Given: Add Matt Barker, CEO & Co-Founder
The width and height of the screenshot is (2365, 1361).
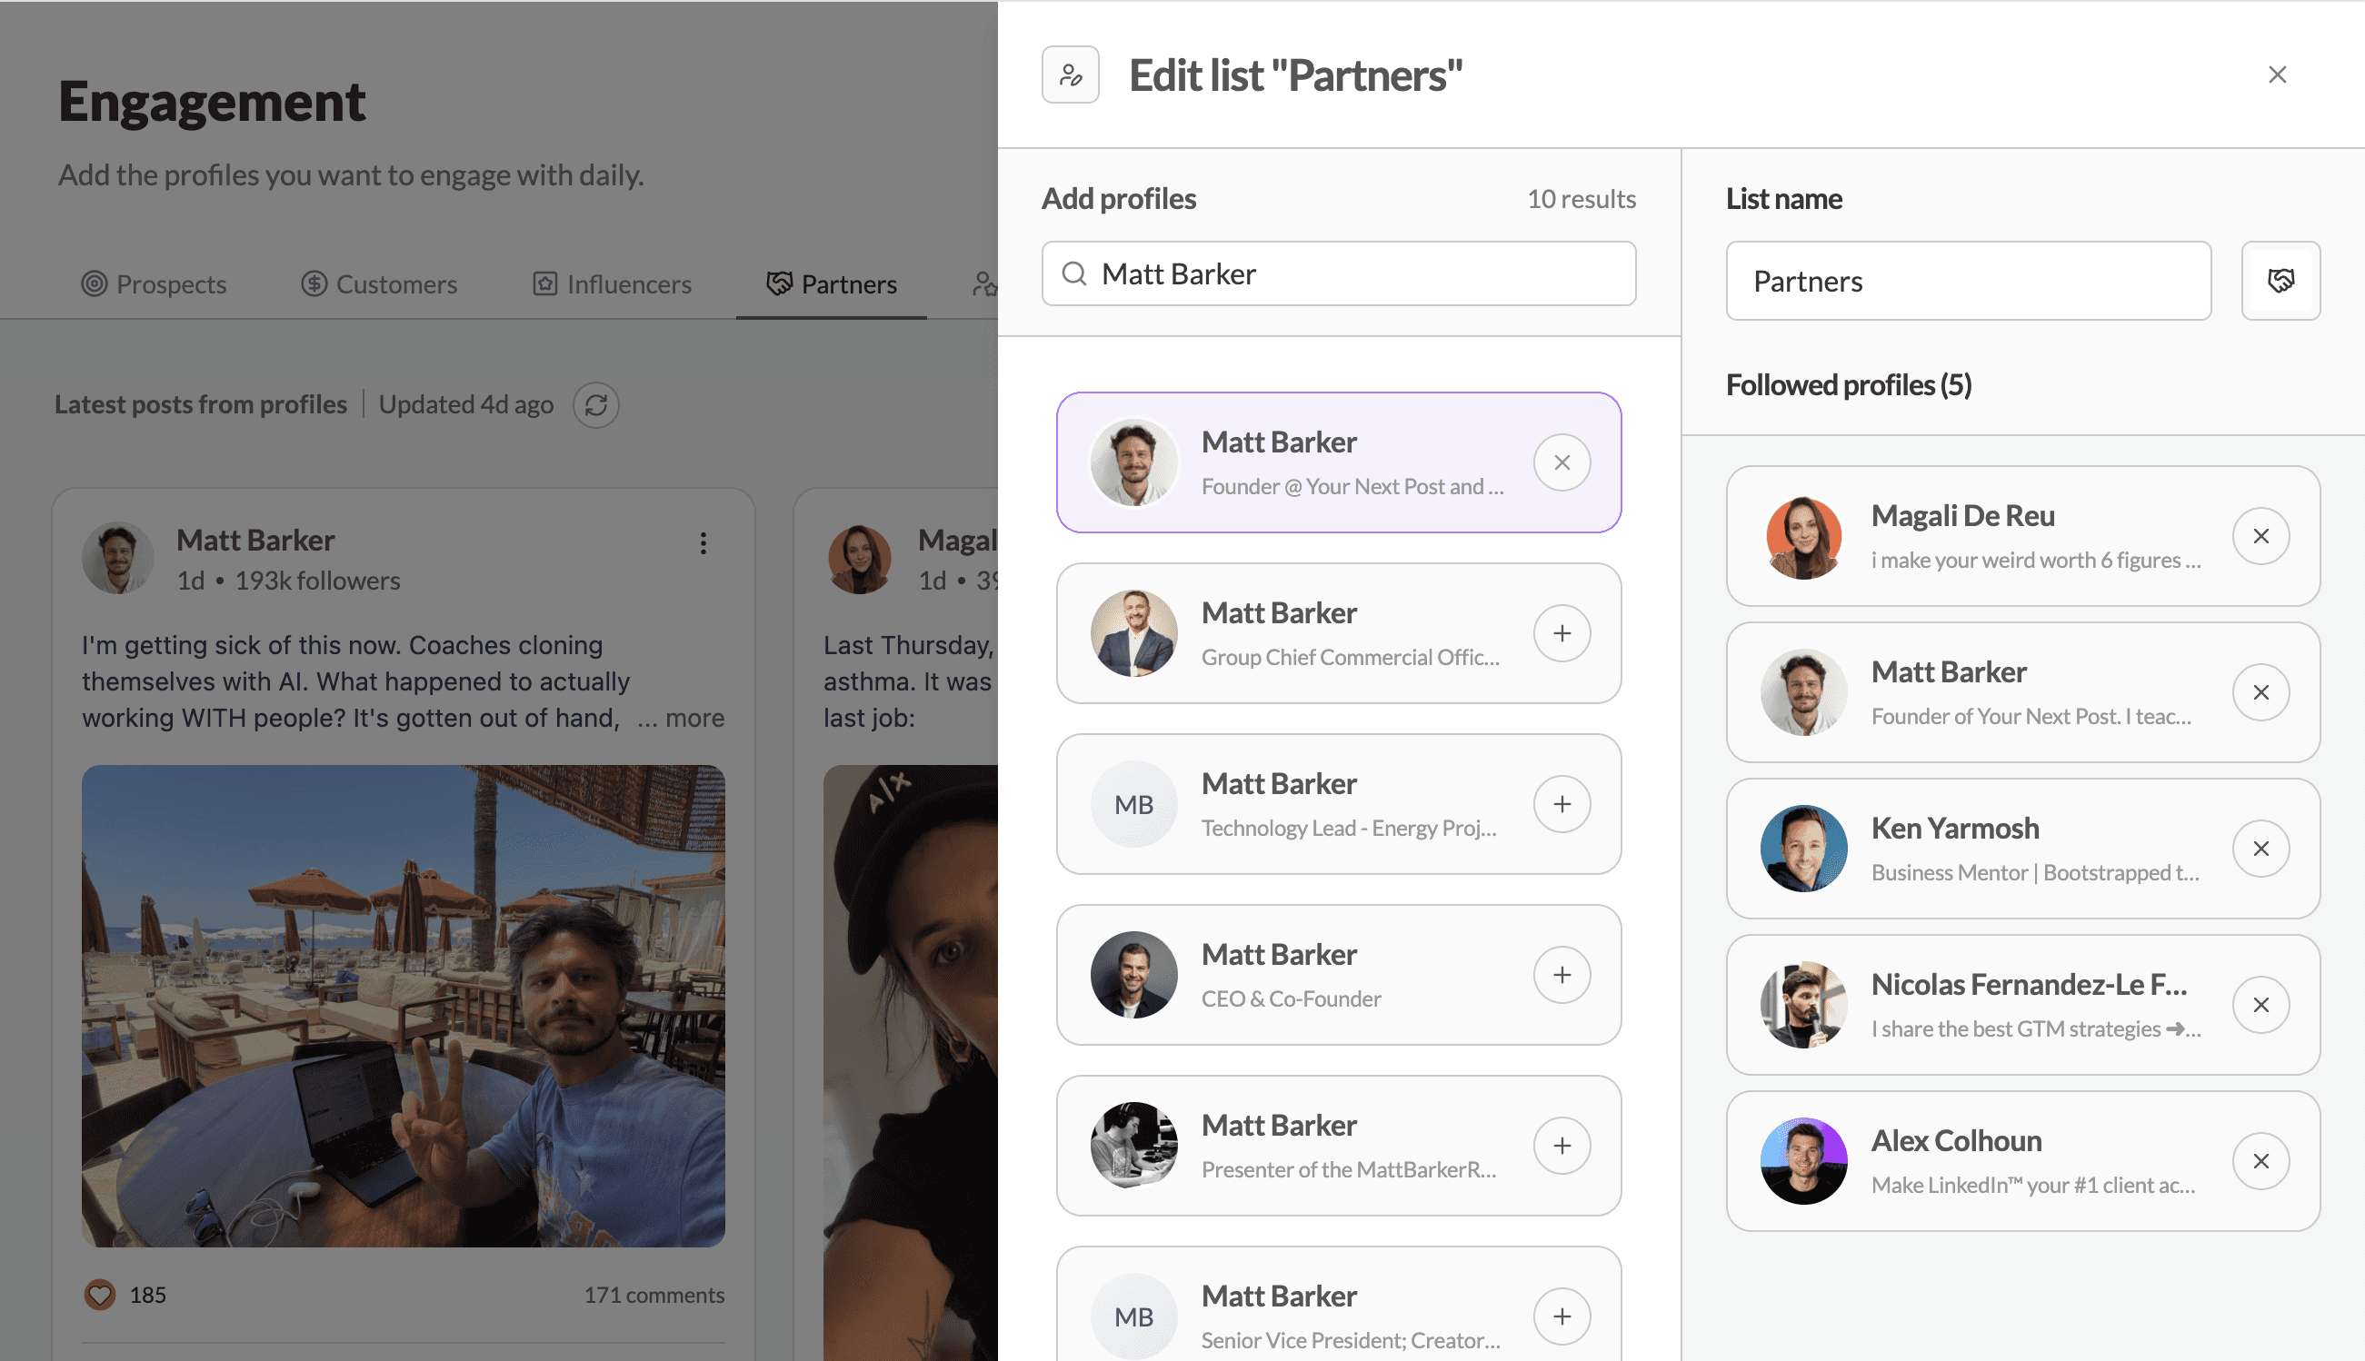Looking at the screenshot, I should (x=1562, y=974).
